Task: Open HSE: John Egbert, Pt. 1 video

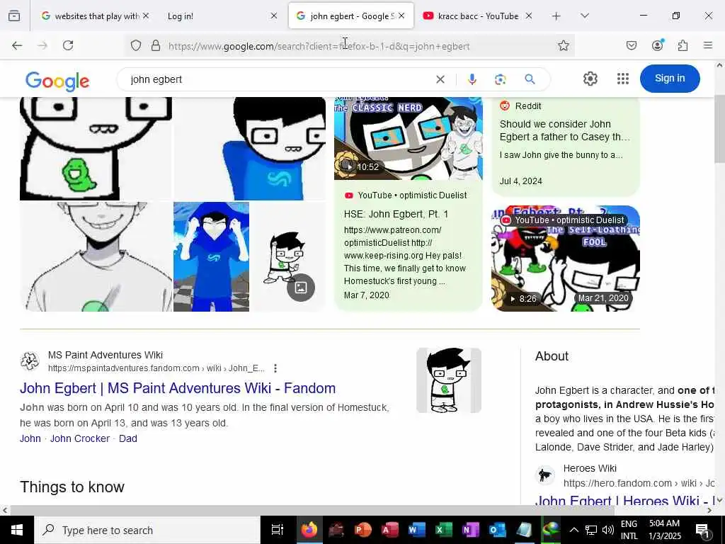Action: pyautogui.click(x=396, y=214)
